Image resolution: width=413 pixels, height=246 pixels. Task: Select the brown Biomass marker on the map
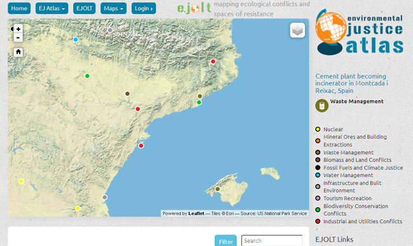(128, 94)
